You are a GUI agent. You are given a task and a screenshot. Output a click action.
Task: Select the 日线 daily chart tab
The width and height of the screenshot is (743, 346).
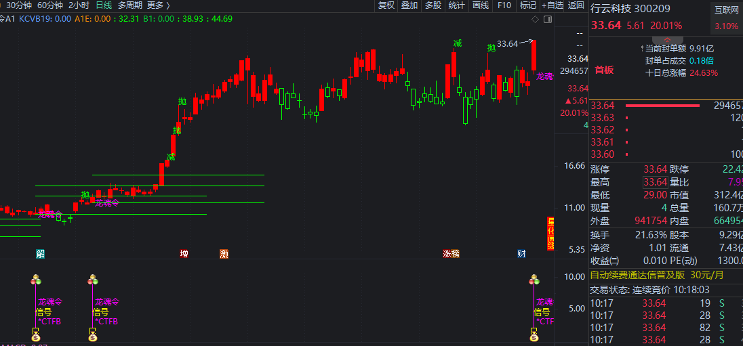click(104, 5)
